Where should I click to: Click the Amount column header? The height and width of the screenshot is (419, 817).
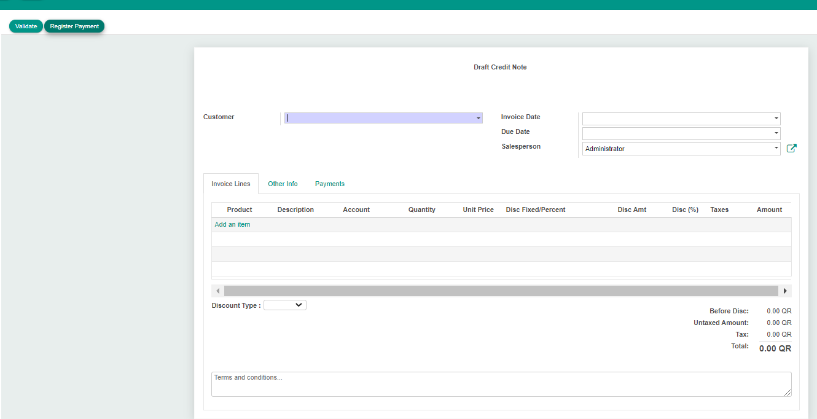770,209
